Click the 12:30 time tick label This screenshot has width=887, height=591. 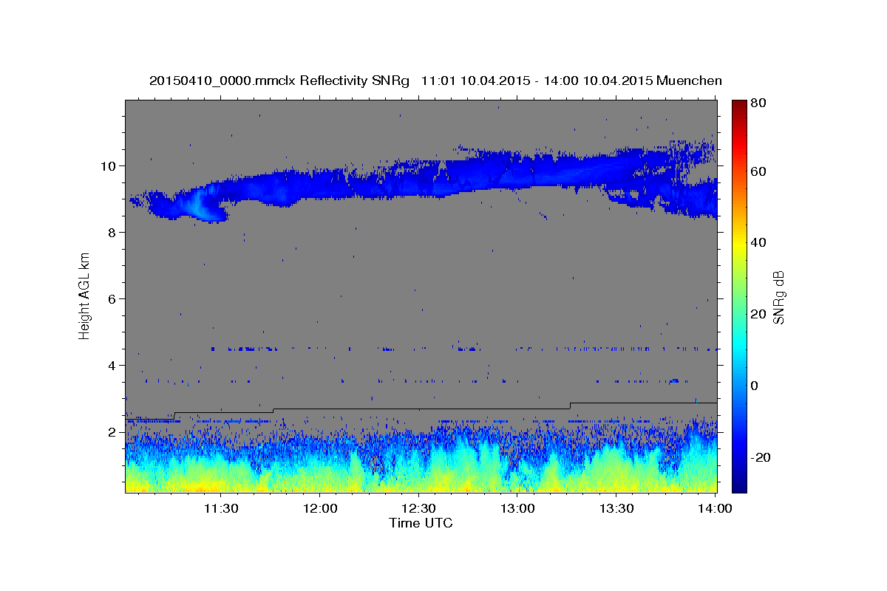pos(418,508)
